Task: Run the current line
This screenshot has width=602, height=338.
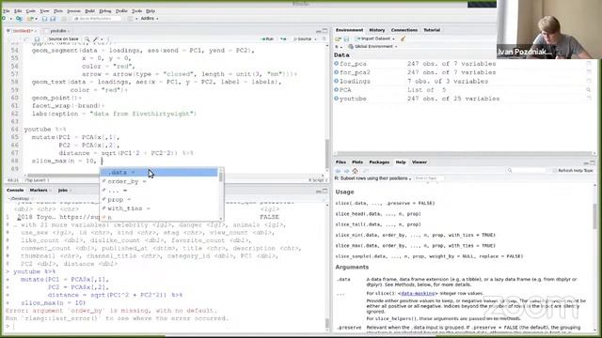Action: tap(267, 38)
